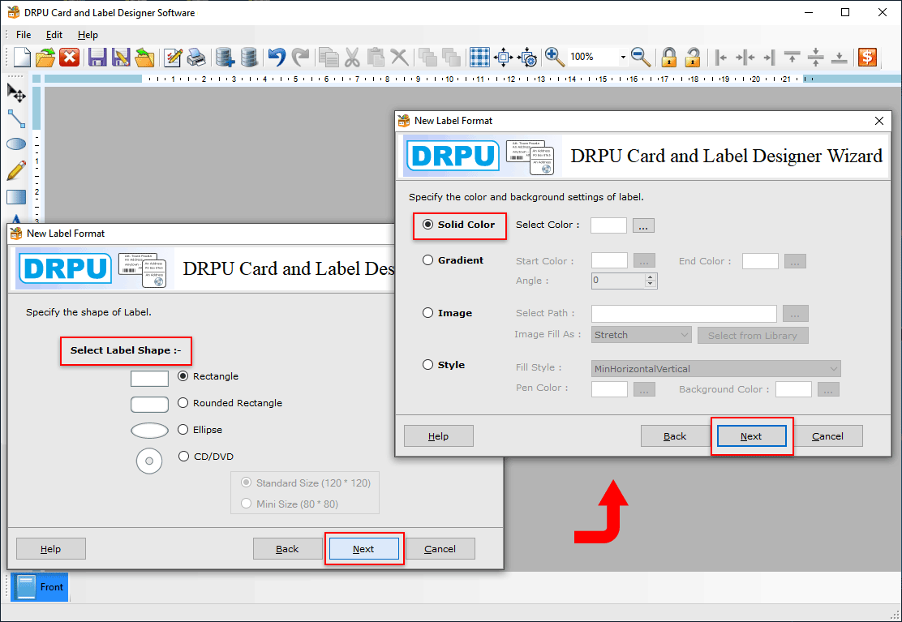Click the End Color swatch box
This screenshot has width=902, height=622.
tap(760, 261)
